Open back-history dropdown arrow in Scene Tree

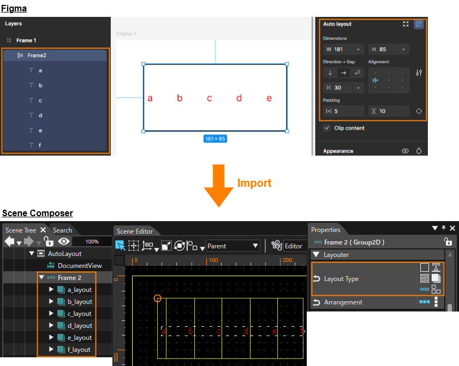click(19, 243)
